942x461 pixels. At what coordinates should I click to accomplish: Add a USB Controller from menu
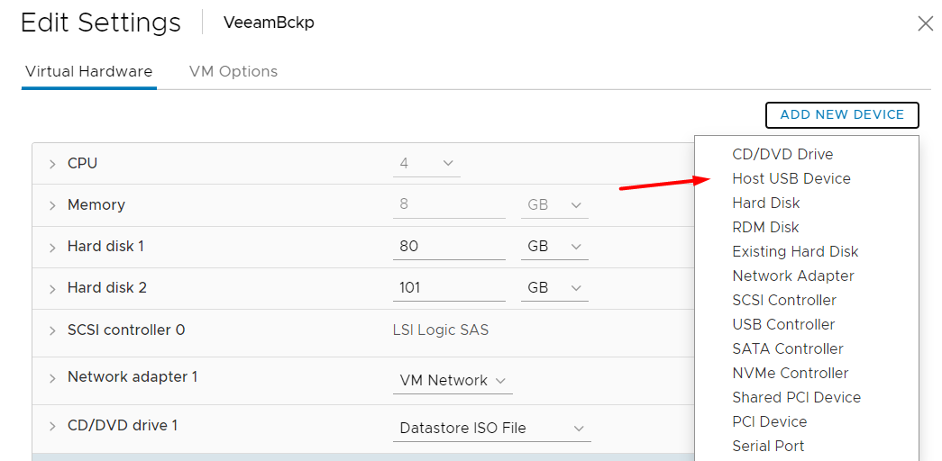[783, 324]
